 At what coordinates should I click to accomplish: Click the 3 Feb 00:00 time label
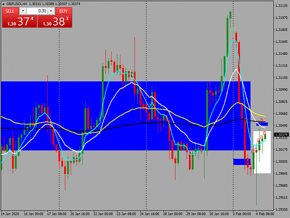tap(242, 214)
